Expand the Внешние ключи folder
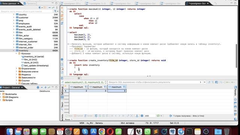The width and height of the screenshot is (240, 135). (x=16, y=72)
